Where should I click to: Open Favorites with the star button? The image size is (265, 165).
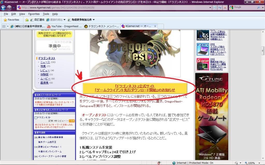coord(11,20)
